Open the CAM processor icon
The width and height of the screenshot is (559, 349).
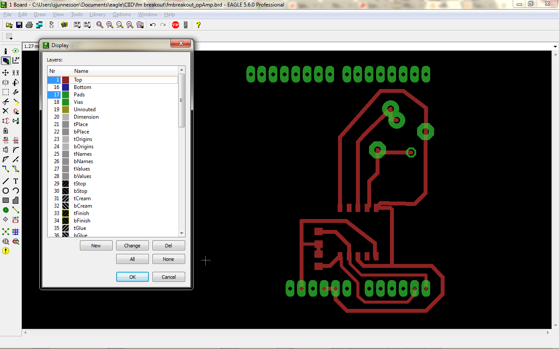[x=39, y=25]
